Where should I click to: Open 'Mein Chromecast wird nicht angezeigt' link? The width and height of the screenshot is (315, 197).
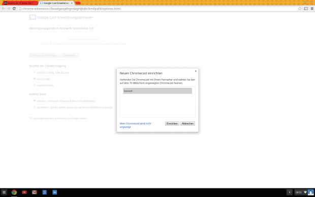[x=136, y=125]
